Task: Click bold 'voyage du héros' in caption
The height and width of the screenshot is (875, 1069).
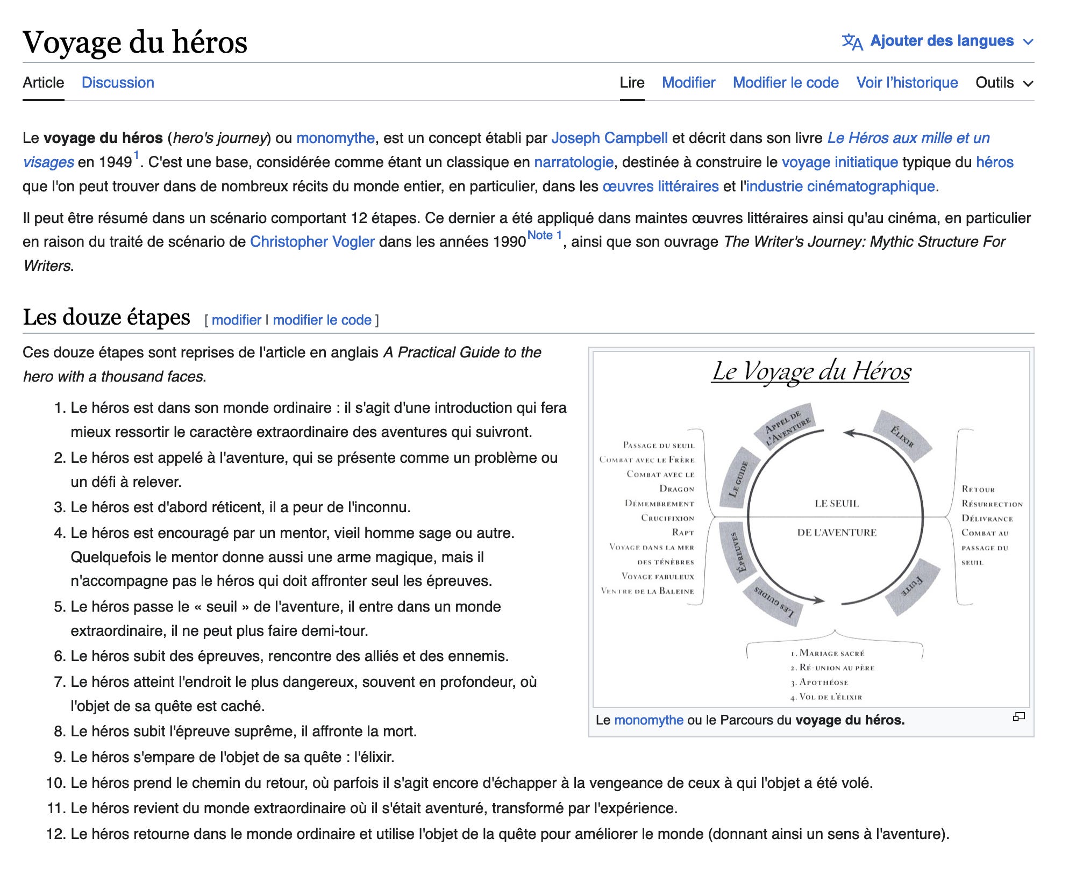Action: (x=850, y=720)
